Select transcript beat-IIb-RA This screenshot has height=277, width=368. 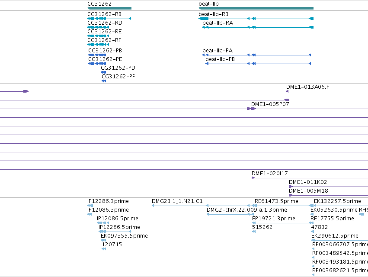tap(218, 23)
